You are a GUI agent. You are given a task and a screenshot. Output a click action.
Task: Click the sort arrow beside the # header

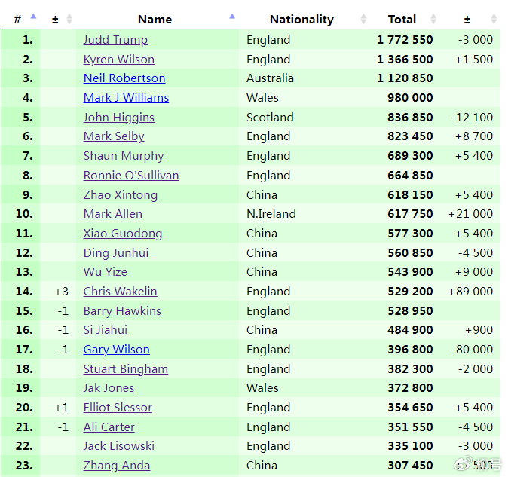[32, 17]
